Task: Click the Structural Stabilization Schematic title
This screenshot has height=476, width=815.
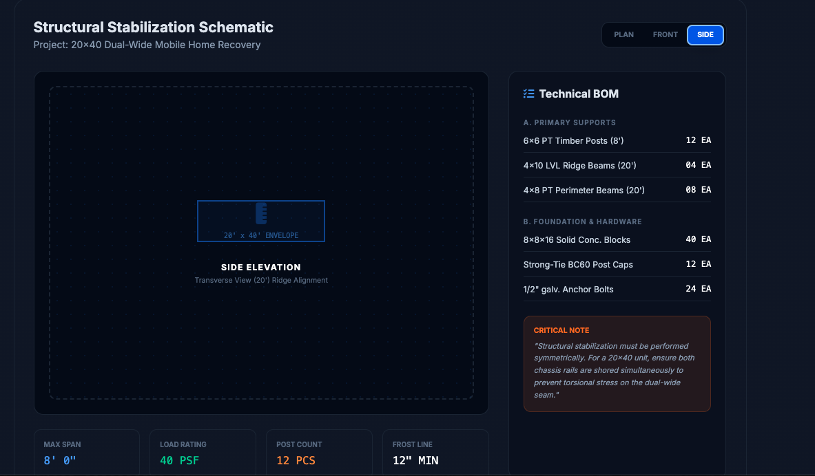Action: pyautogui.click(x=154, y=28)
